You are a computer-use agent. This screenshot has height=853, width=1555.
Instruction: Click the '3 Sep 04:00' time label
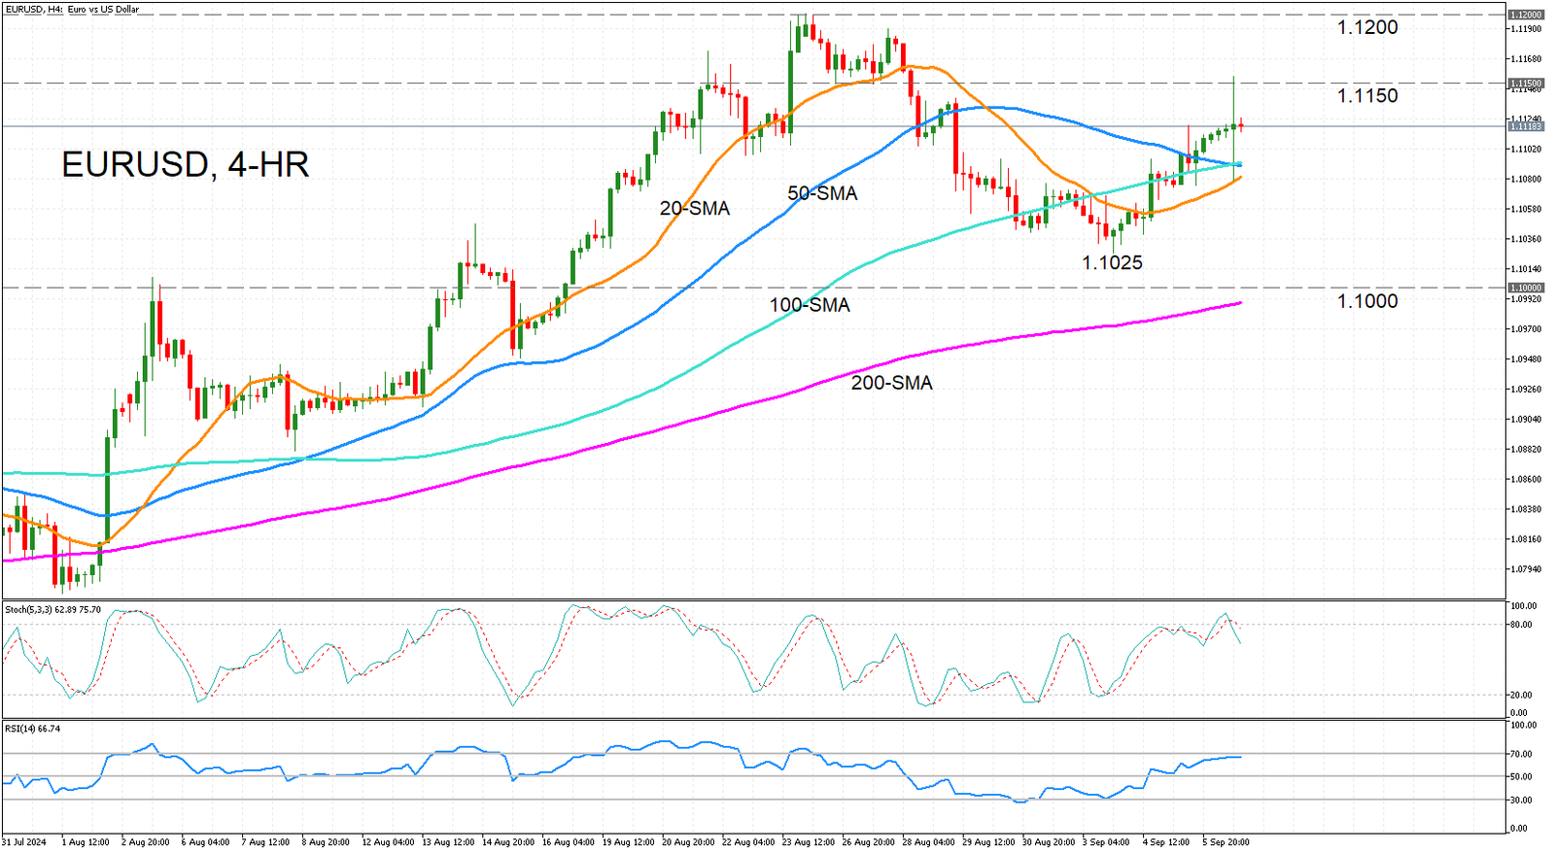(1106, 842)
